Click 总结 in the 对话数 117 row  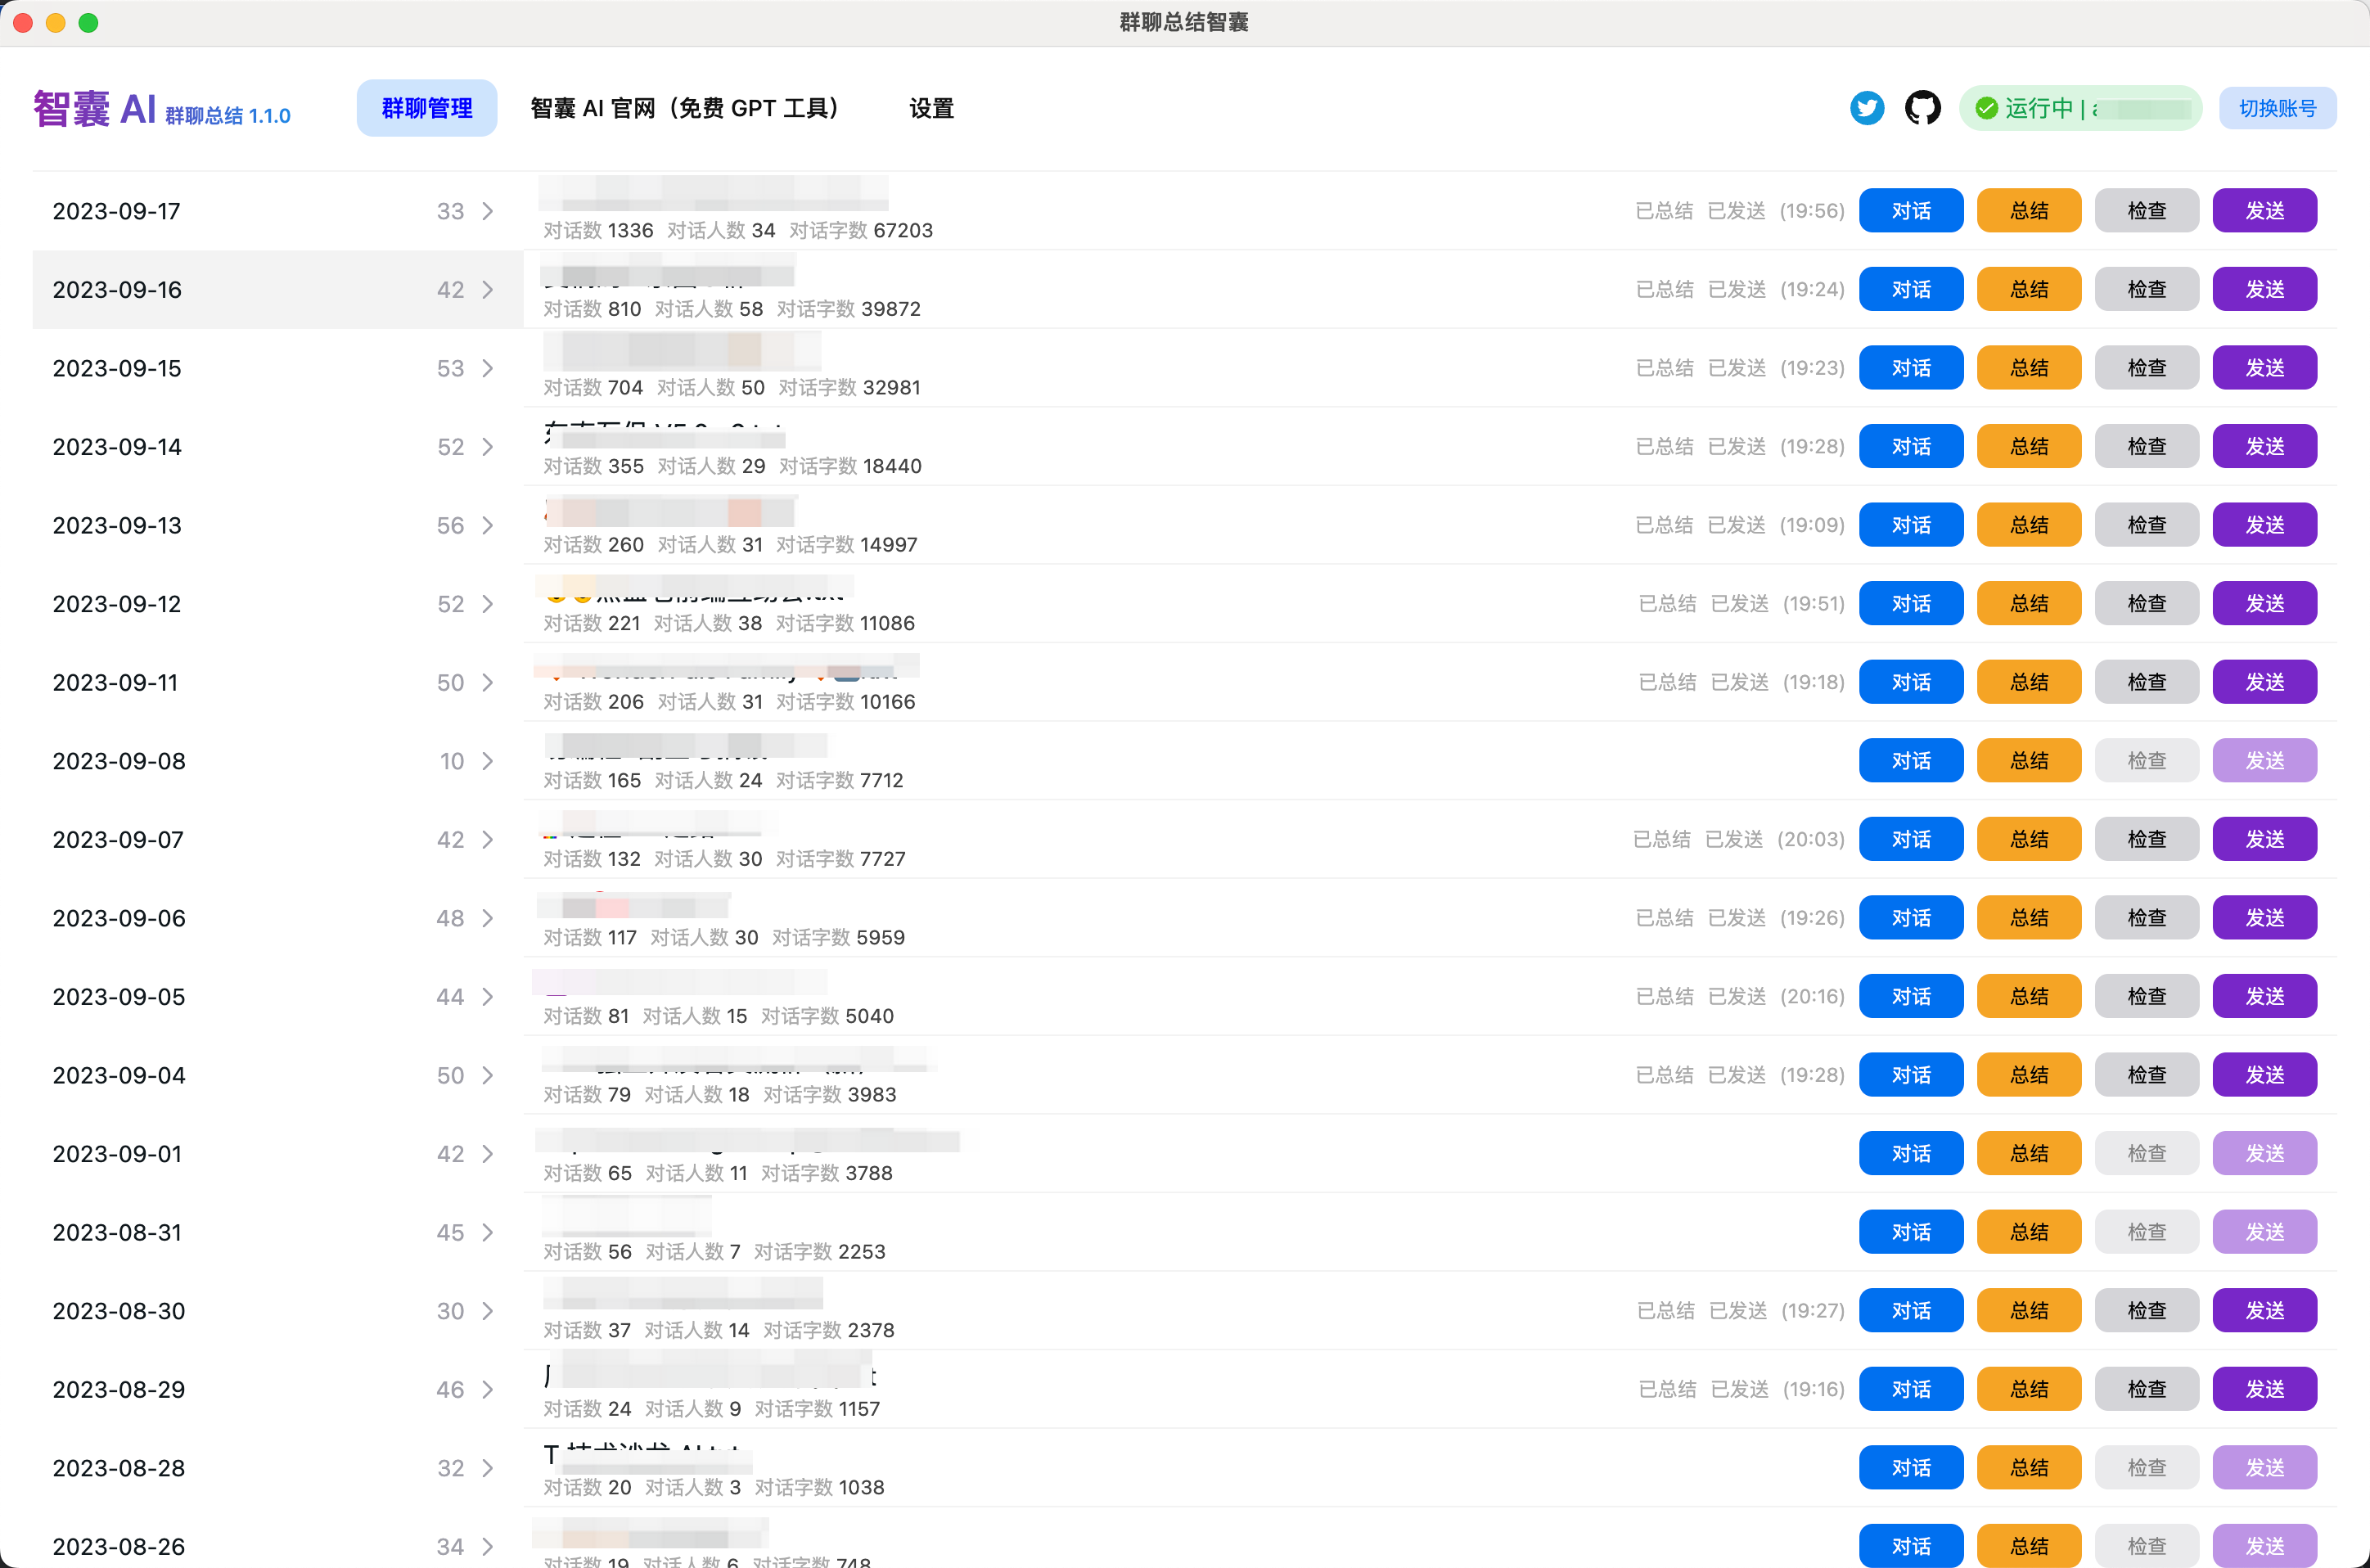tap(2028, 918)
